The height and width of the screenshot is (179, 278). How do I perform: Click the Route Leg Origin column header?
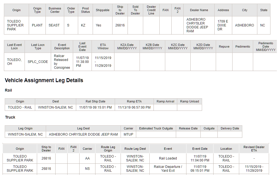(x=108, y=149)
